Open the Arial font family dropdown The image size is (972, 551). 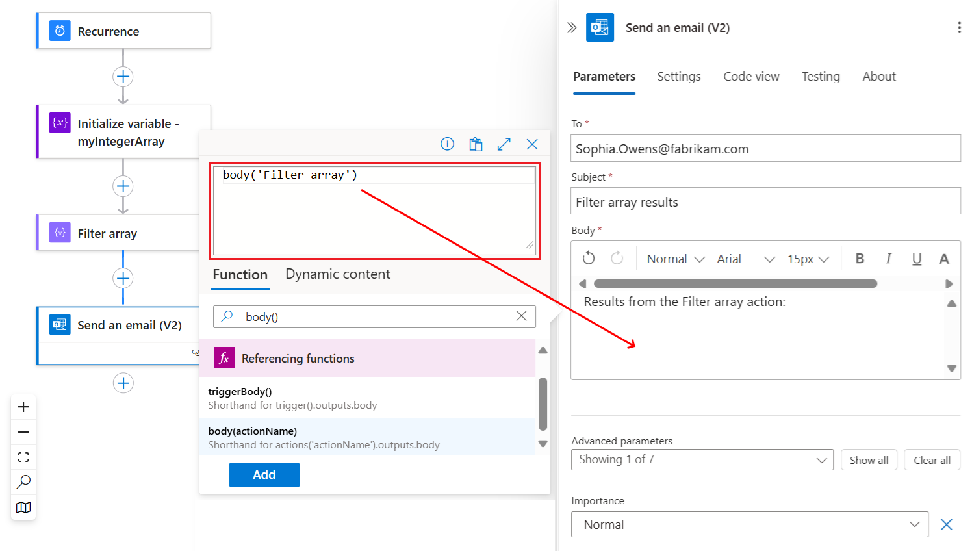747,258
